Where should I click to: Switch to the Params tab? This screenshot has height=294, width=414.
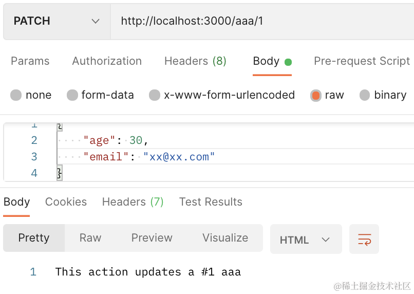30,61
